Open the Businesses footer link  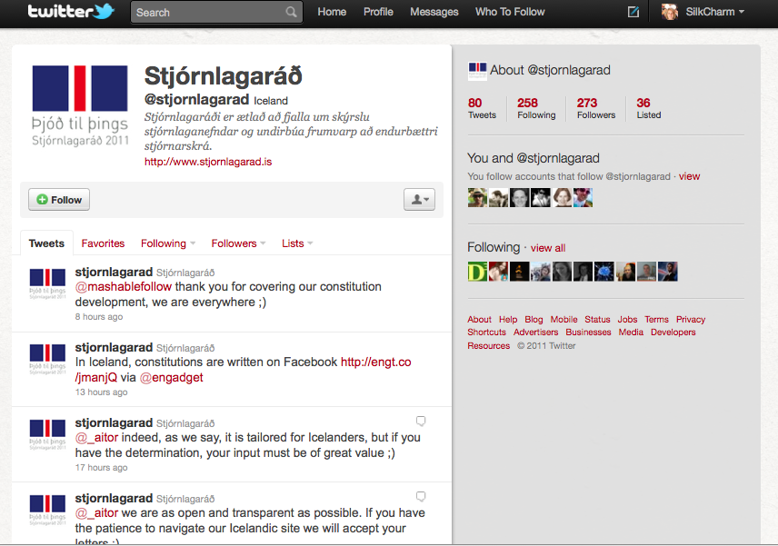click(588, 333)
